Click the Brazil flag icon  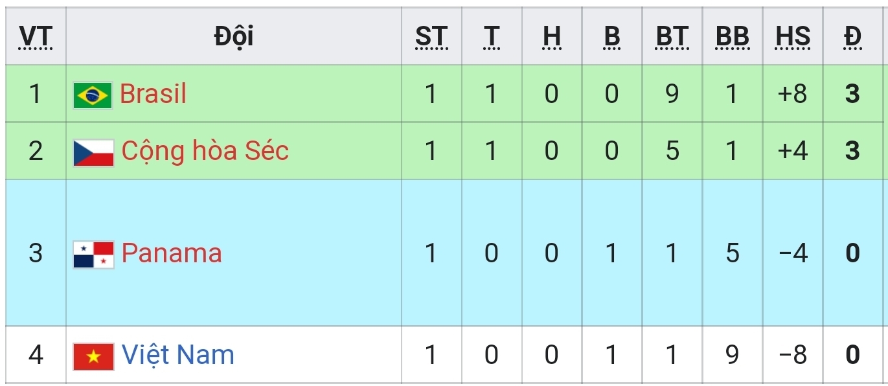click(93, 95)
